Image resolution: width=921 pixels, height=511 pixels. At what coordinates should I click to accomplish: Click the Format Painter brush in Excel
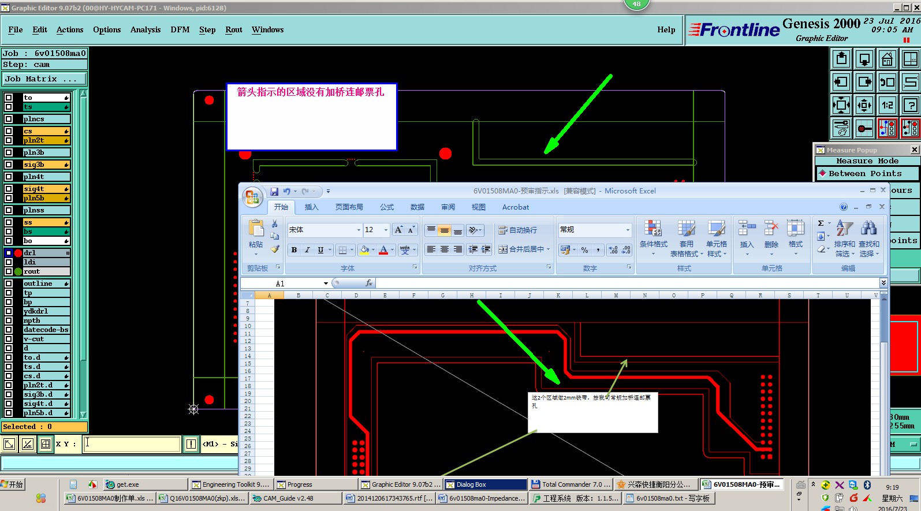pos(275,249)
